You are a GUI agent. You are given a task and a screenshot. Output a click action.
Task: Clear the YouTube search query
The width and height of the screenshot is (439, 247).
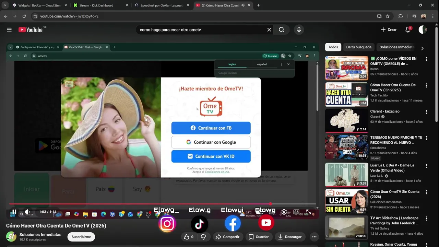coord(269,30)
